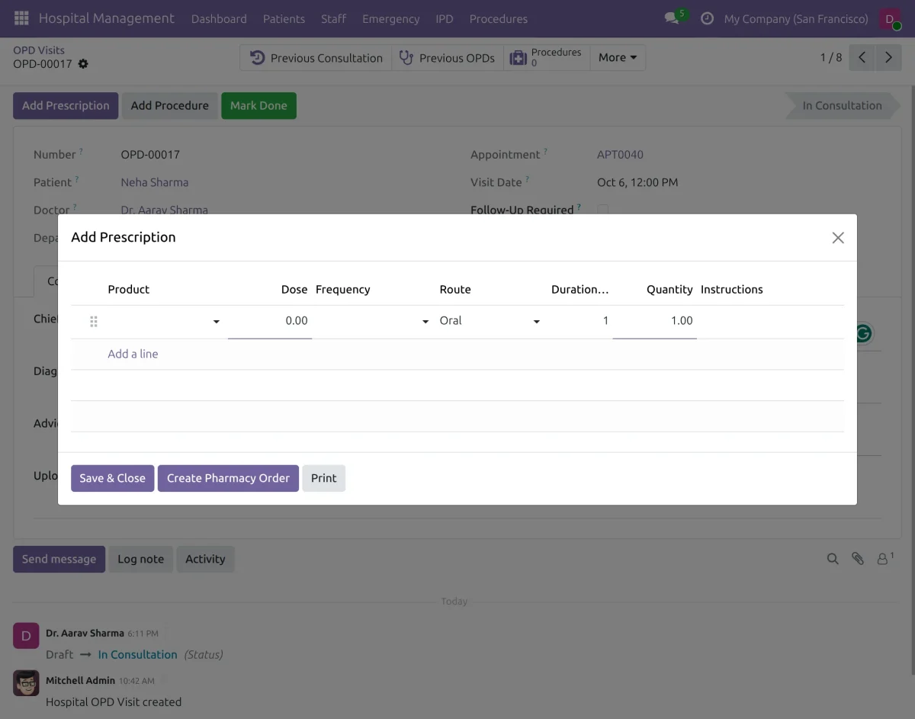The width and height of the screenshot is (915, 719).
Task: Open the Patients menu
Action: click(284, 18)
